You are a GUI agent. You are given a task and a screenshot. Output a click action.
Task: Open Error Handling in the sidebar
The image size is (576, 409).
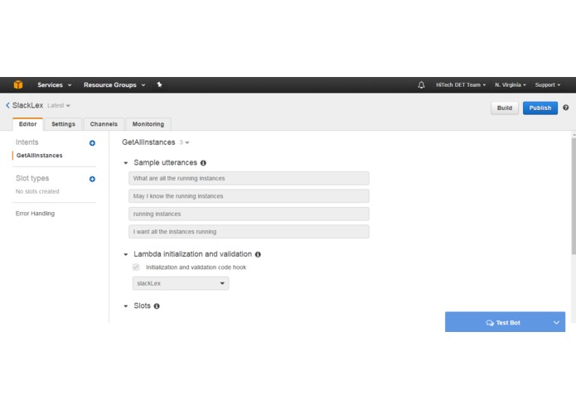coord(35,213)
